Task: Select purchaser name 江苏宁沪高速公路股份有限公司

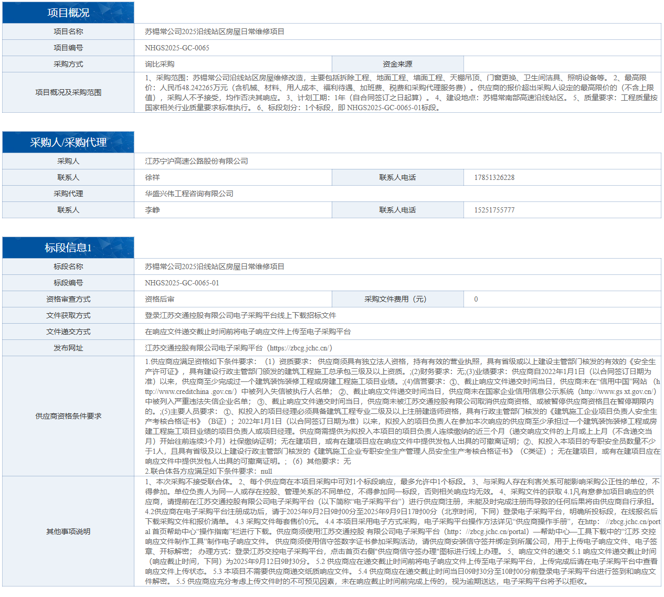Action: pos(196,161)
